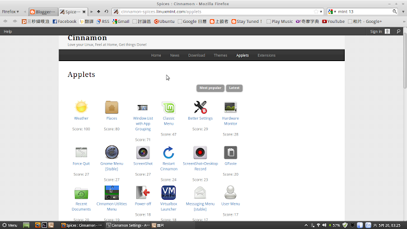Open Themes in site navigation
Image resolution: width=407 pixels, height=229 pixels.
click(x=221, y=55)
